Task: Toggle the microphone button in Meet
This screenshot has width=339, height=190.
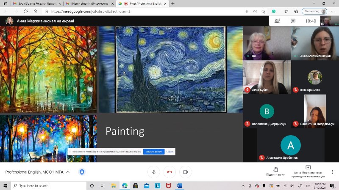Action: [x=154, y=172]
